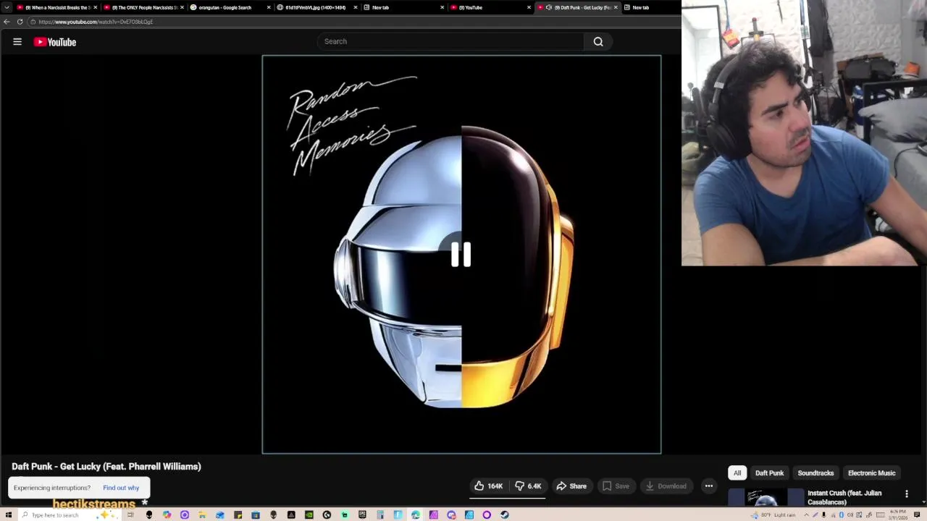The width and height of the screenshot is (927, 521).
Task: Open the YouTube hamburger guide menu
Action: pyautogui.click(x=17, y=42)
